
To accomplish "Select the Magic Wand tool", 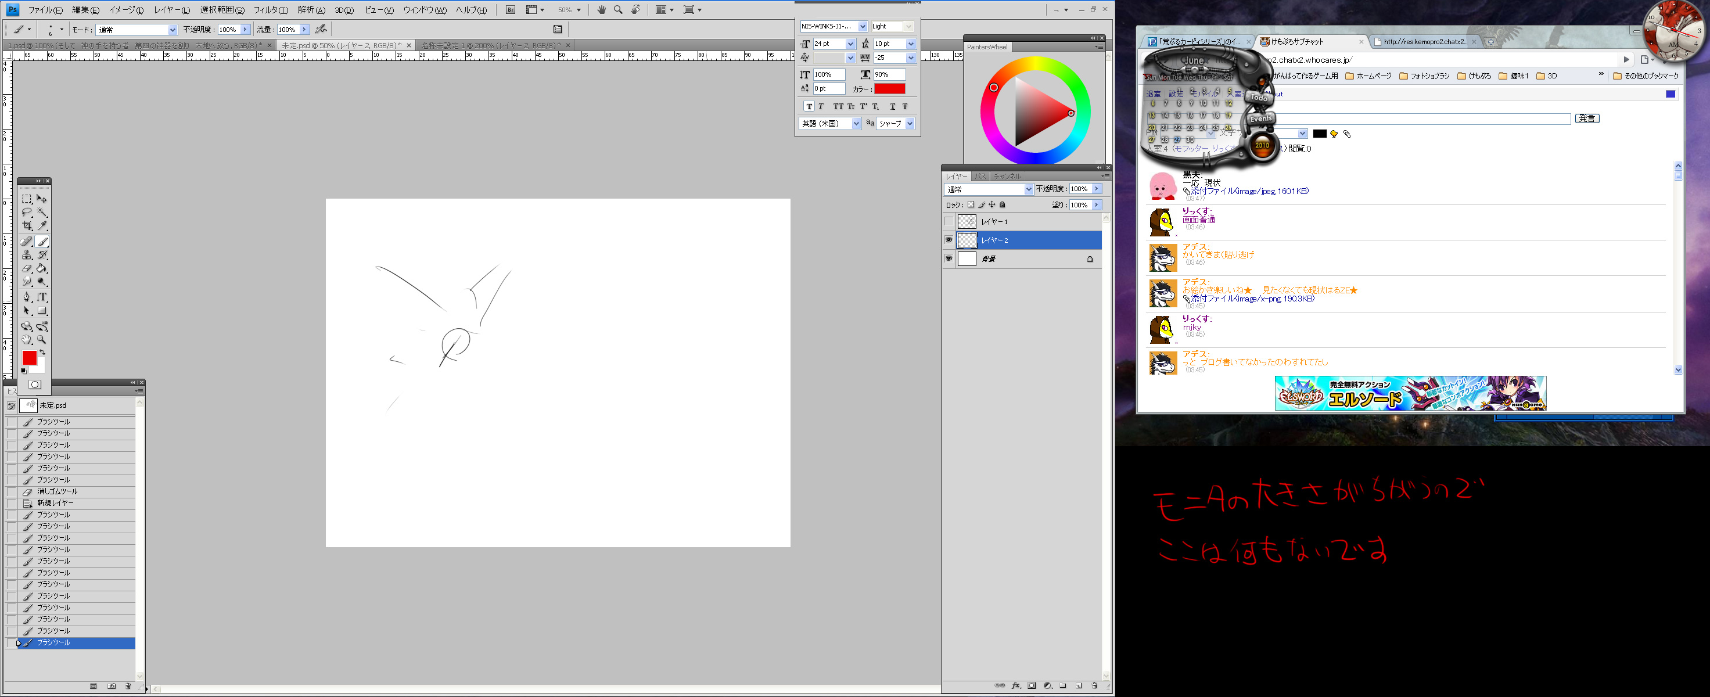I will point(42,213).
